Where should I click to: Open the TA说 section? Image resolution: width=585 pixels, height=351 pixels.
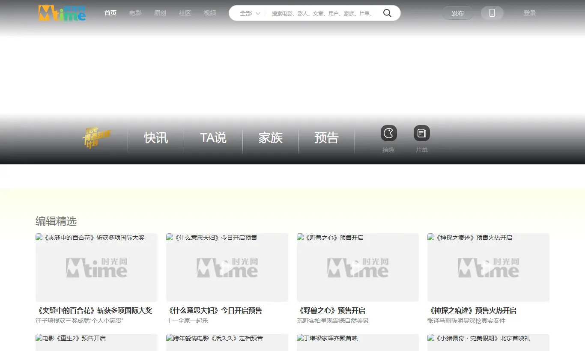(213, 138)
